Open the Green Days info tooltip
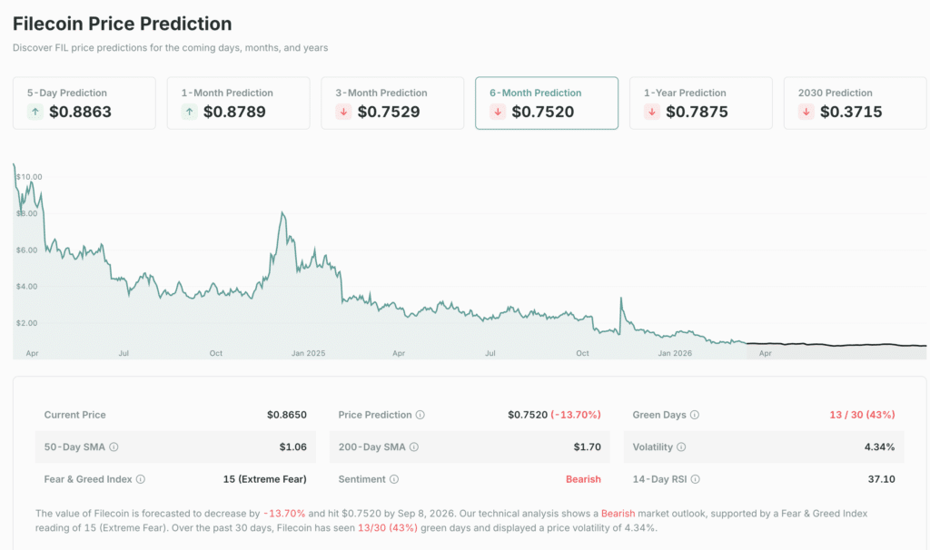This screenshot has width=930, height=550. [694, 415]
